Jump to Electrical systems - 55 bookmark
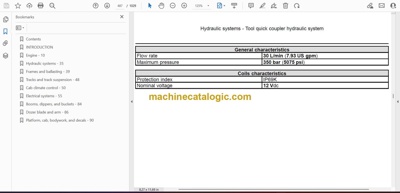Screen dimensions: 400x193 coord(44,96)
